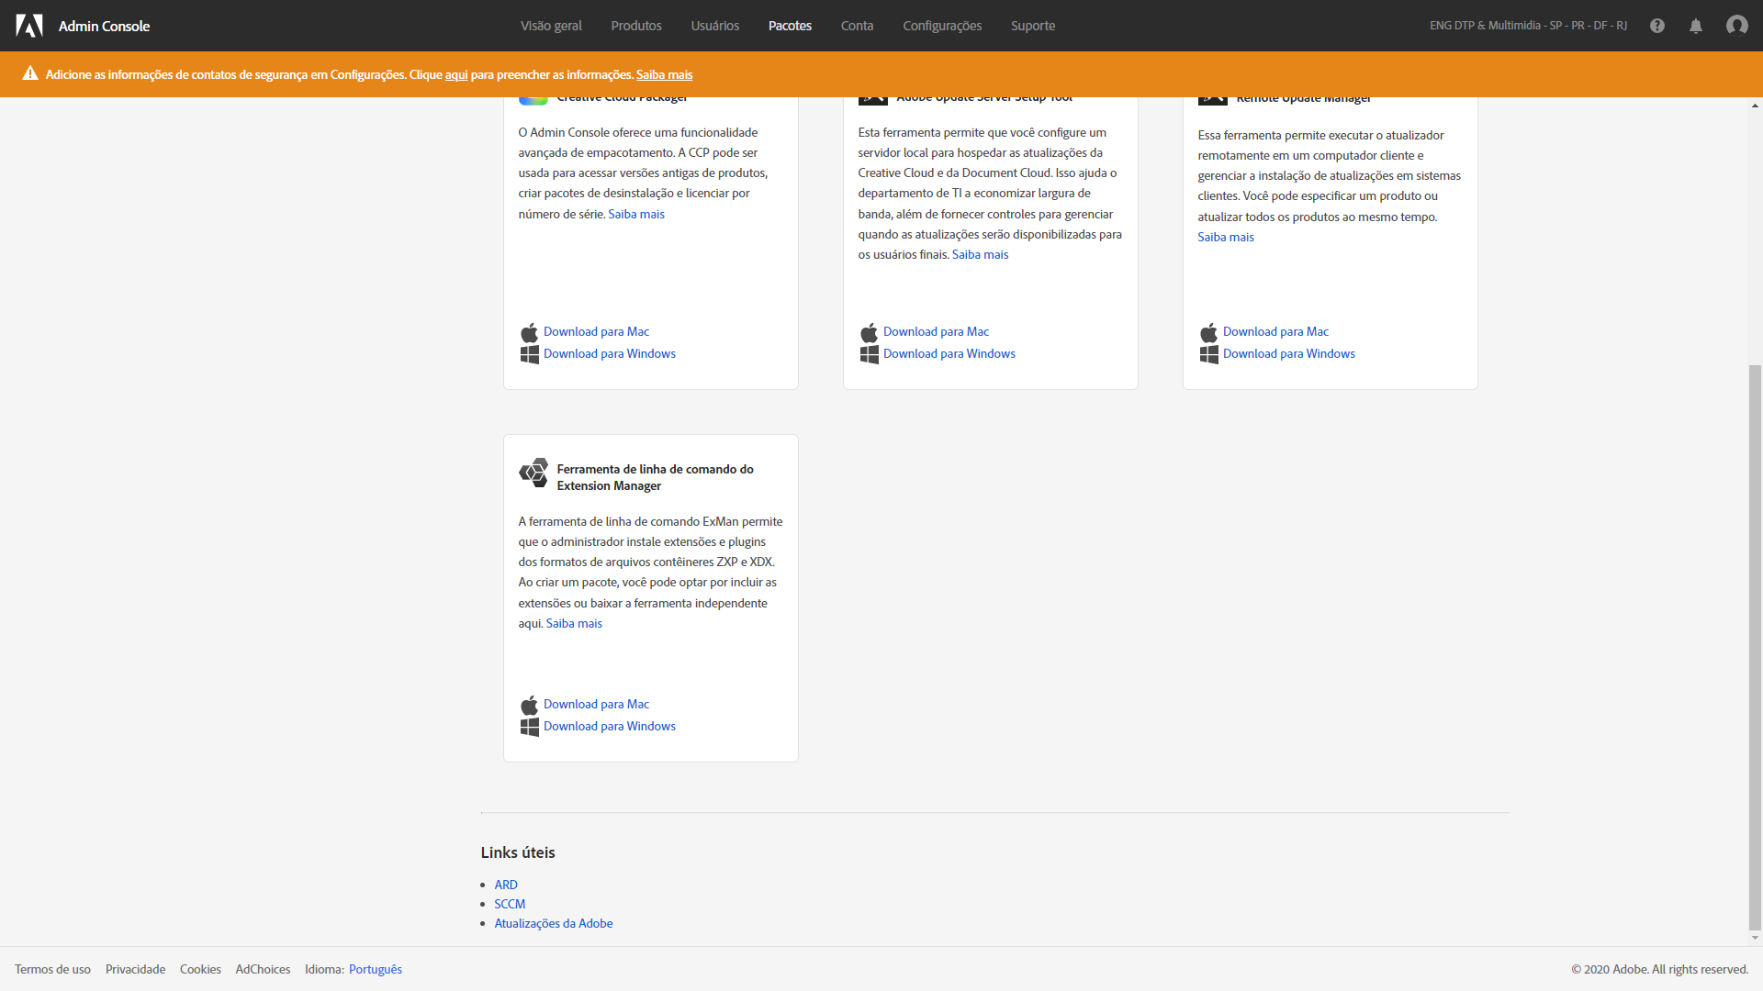Click the SCCM useful link
The width and height of the screenshot is (1763, 991).
click(x=510, y=904)
